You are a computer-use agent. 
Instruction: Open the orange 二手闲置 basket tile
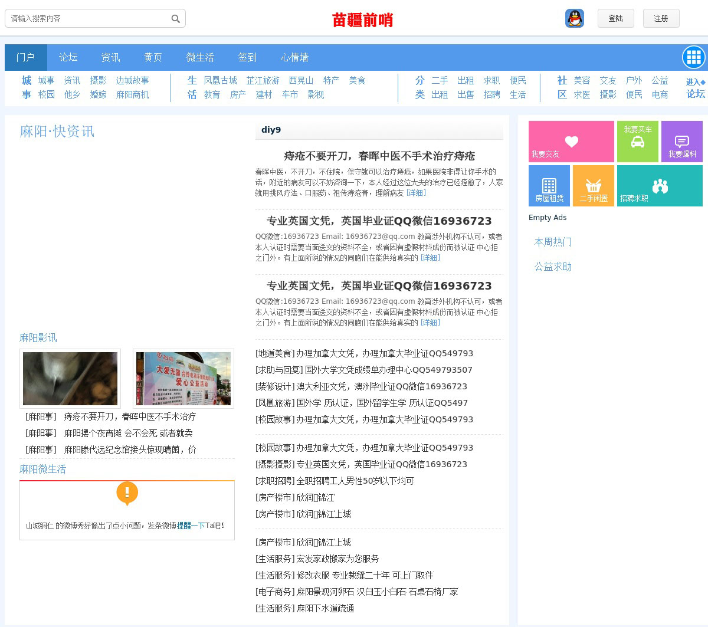tap(593, 186)
